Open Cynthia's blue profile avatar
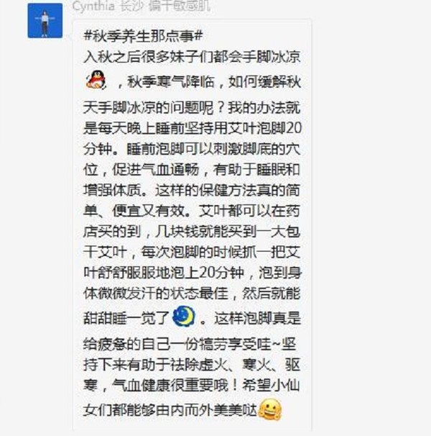The height and width of the screenshot is (436, 431). pyautogui.click(x=45, y=21)
